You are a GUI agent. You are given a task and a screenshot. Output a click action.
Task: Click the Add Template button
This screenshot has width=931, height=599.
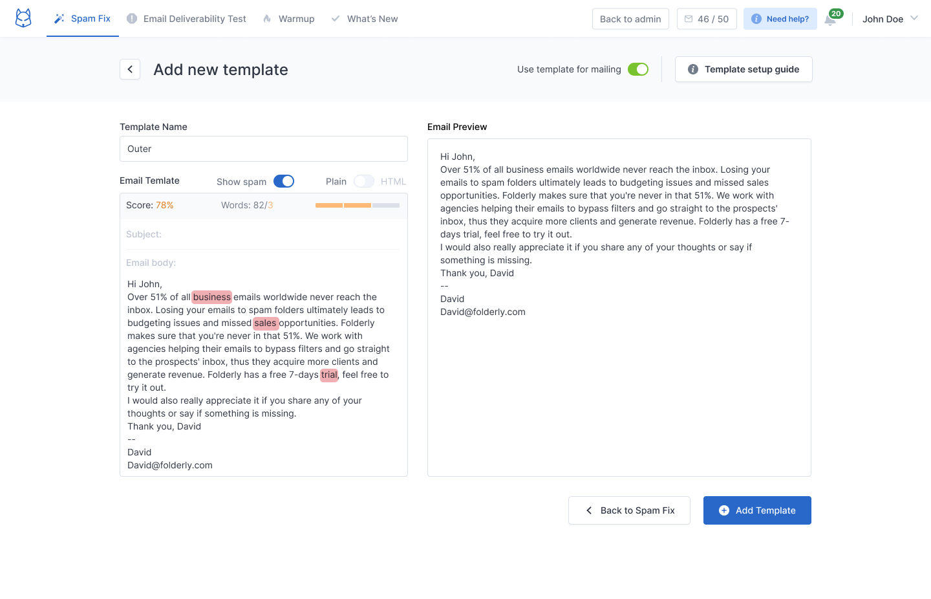tap(757, 510)
